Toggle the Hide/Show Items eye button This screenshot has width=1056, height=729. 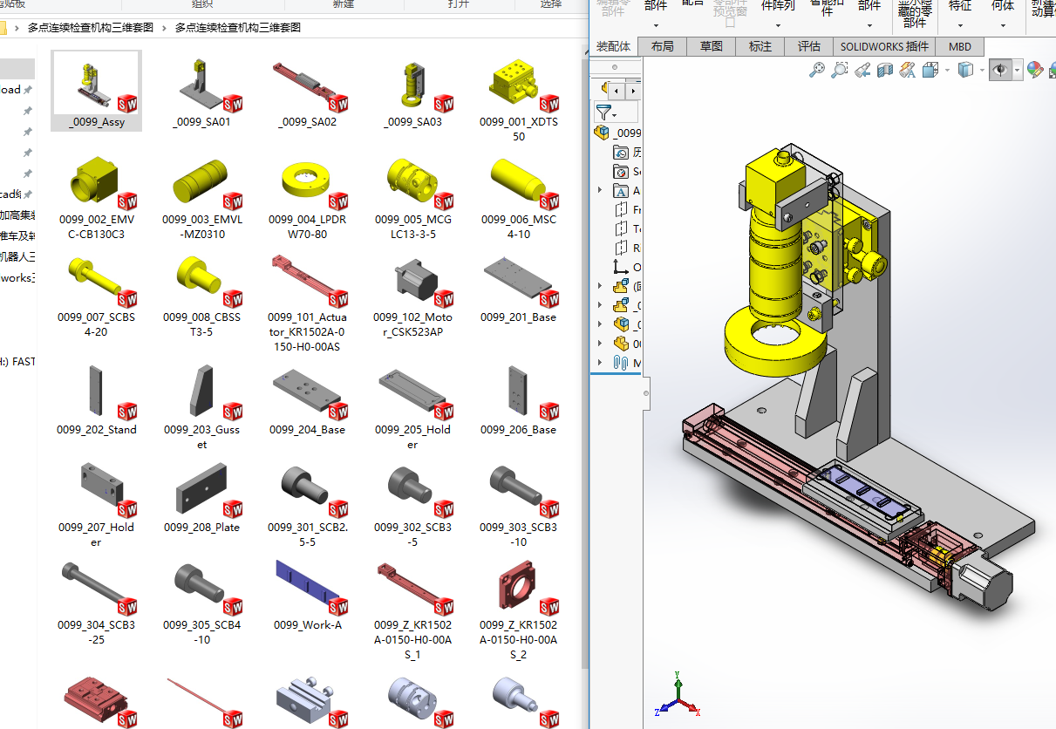pos(1000,71)
